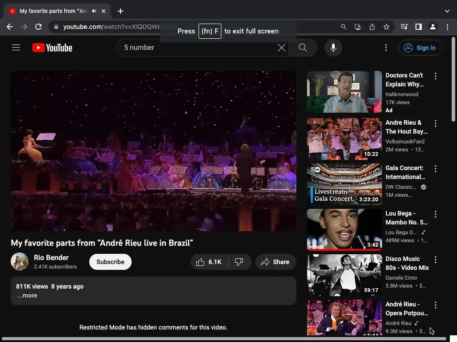The width and height of the screenshot is (457, 342).
Task: Click the main video player
Action: (154, 151)
